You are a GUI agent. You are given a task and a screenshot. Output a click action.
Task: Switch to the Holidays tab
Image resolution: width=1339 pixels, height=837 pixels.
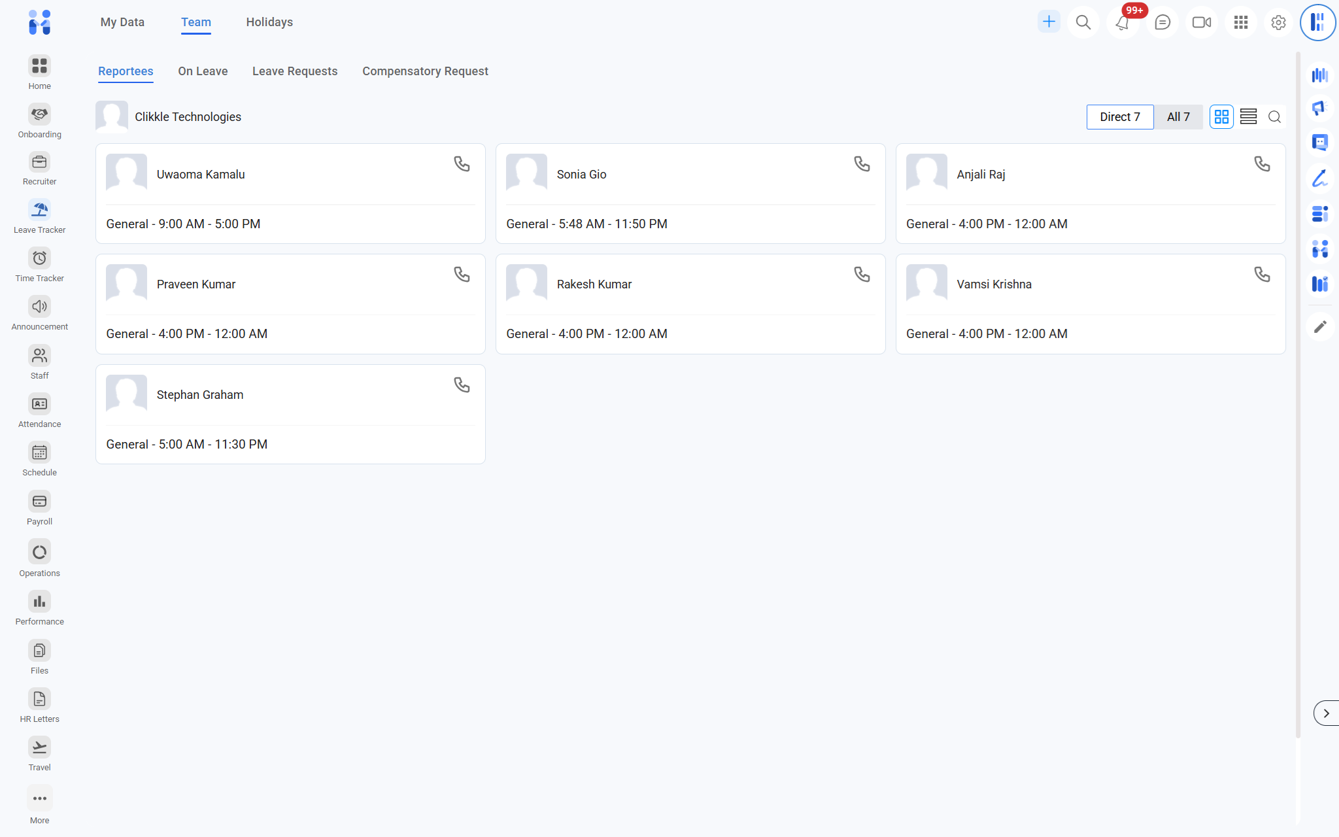(x=269, y=22)
